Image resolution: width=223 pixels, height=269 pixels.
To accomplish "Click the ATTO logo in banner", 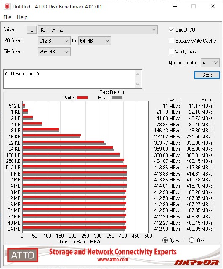I will tap(23, 255).
